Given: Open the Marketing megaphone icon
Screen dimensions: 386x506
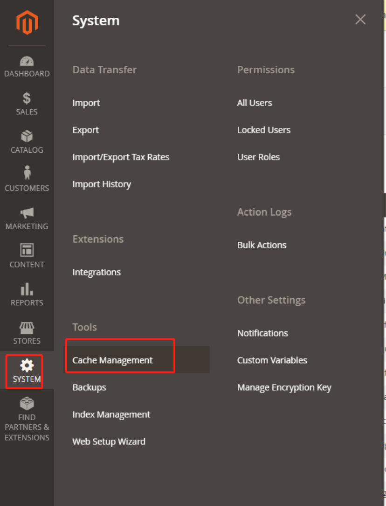Looking at the screenshot, I should click(x=27, y=218).
